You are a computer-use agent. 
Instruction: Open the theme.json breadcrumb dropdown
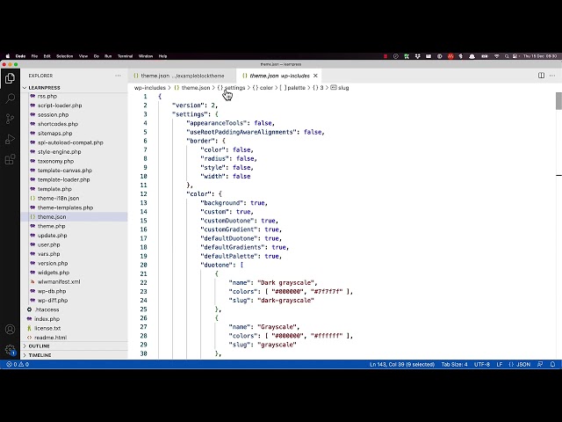[192, 88]
